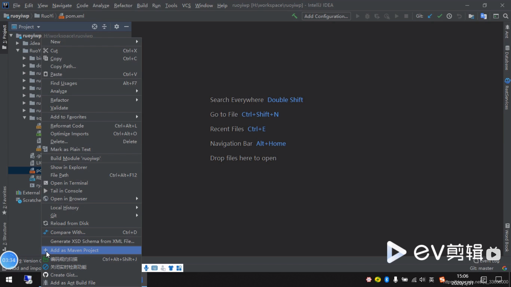Open the Word Book tool window
The image size is (511, 287).
[507, 238]
